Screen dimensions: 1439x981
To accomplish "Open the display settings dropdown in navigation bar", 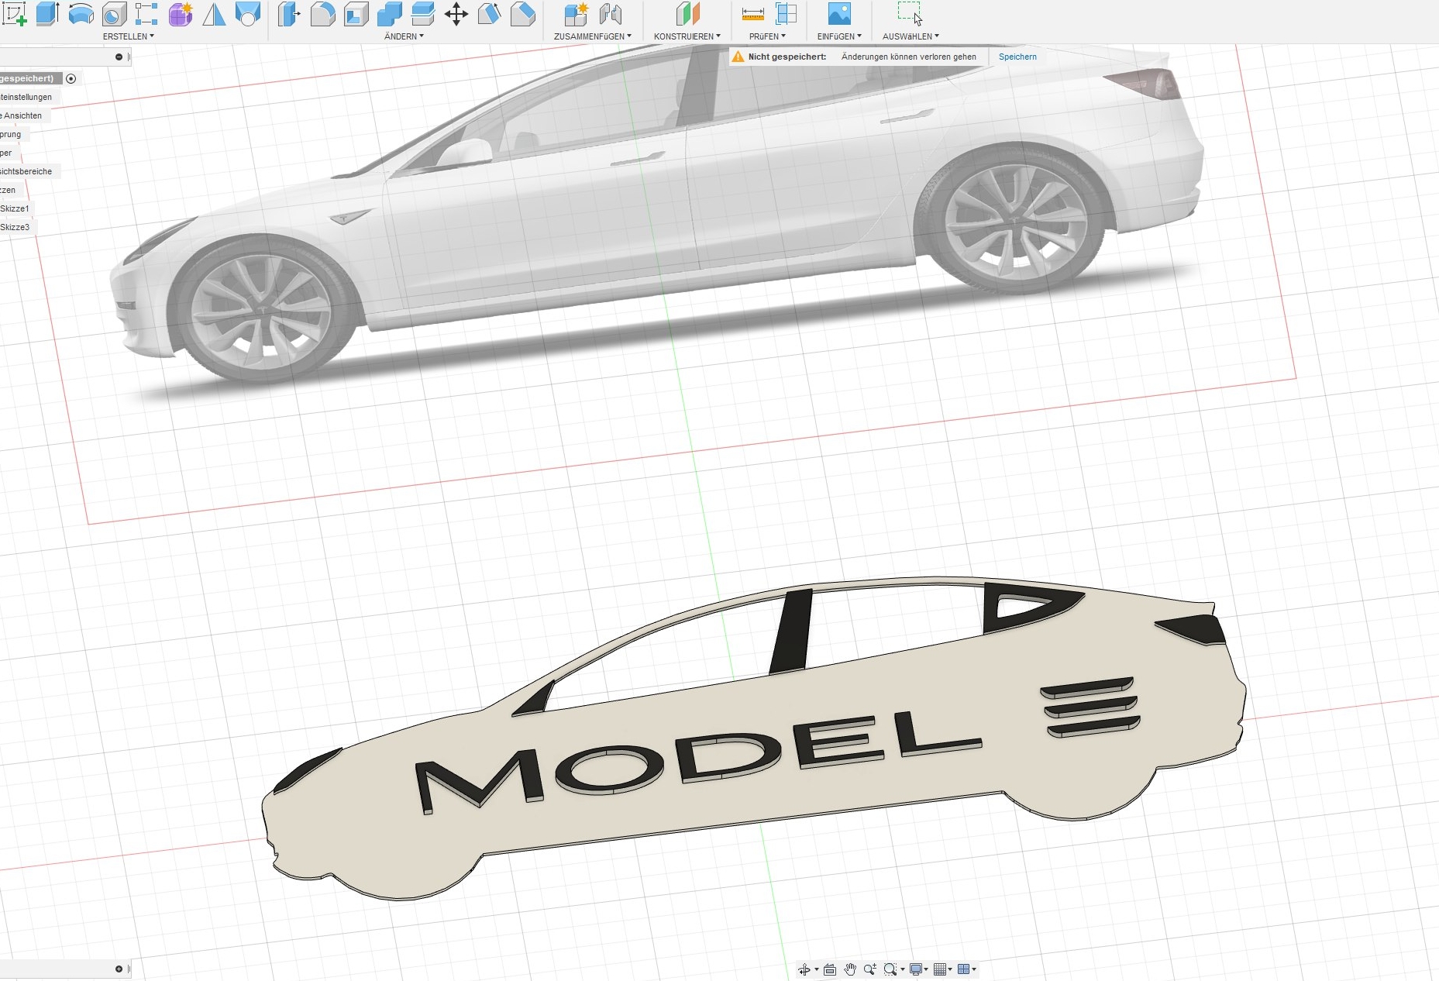I will click(x=917, y=969).
